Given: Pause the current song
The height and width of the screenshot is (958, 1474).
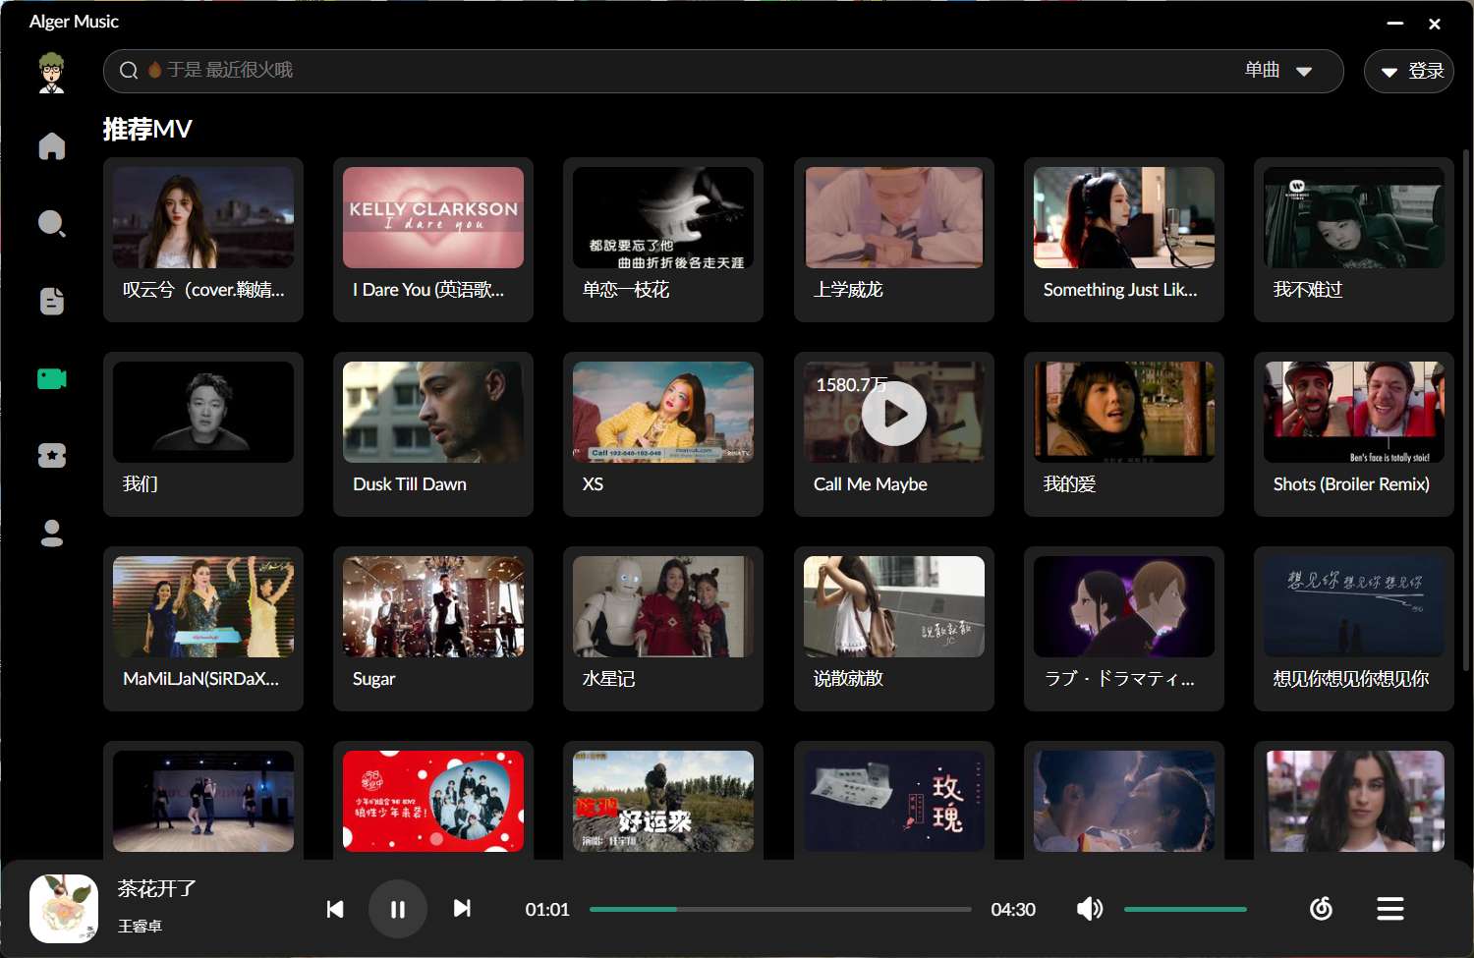Looking at the screenshot, I should pyautogui.click(x=398, y=909).
